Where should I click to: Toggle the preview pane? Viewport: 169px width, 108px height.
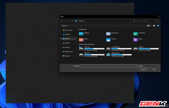click(154, 26)
